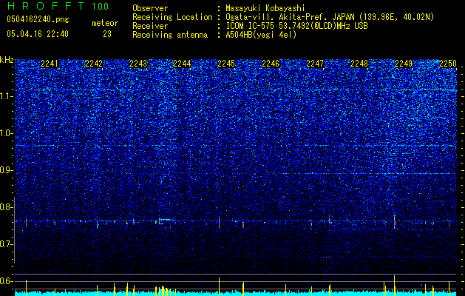Click the HROFFT 1.0.0 title text
The width and height of the screenshot is (465, 296).
(58, 6)
